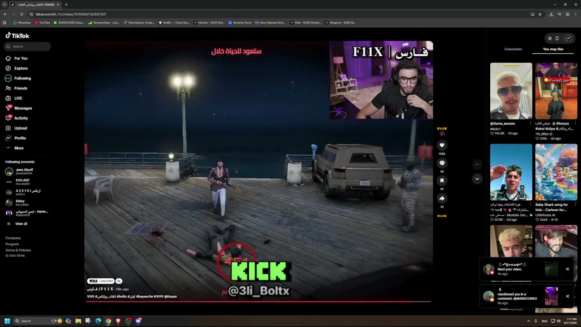The height and width of the screenshot is (327, 581).
Task: Open File Explorer from the taskbar
Action: [78, 321]
